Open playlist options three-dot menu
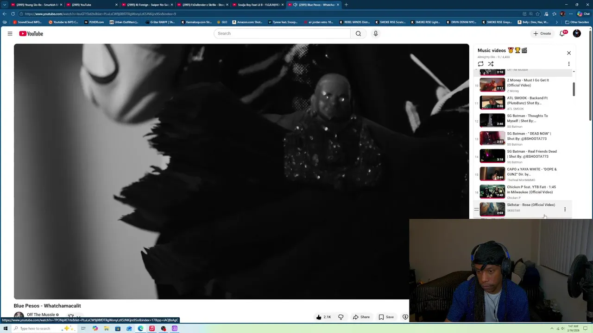 pos(569,64)
